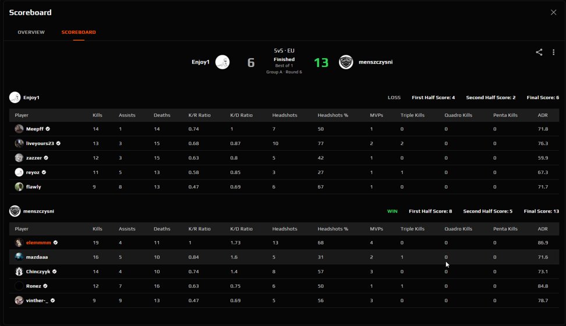Click verified badge next to vinther-_
Image resolution: width=566 pixels, height=326 pixels.
tap(52, 300)
